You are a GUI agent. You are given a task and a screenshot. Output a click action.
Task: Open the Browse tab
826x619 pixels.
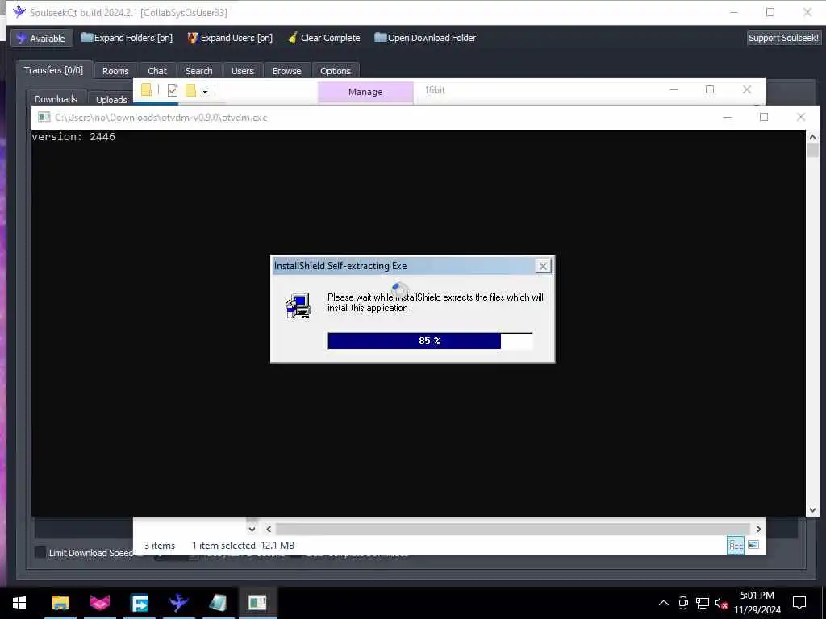point(286,71)
